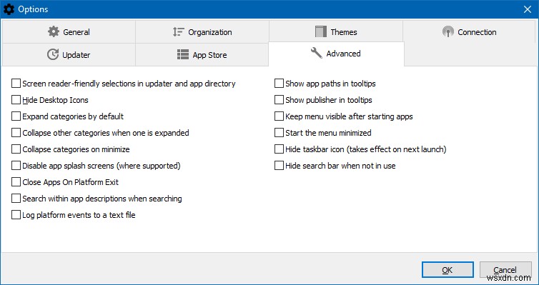Select the Advanced tab
The width and height of the screenshot is (539, 285).
click(x=336, y=54)
